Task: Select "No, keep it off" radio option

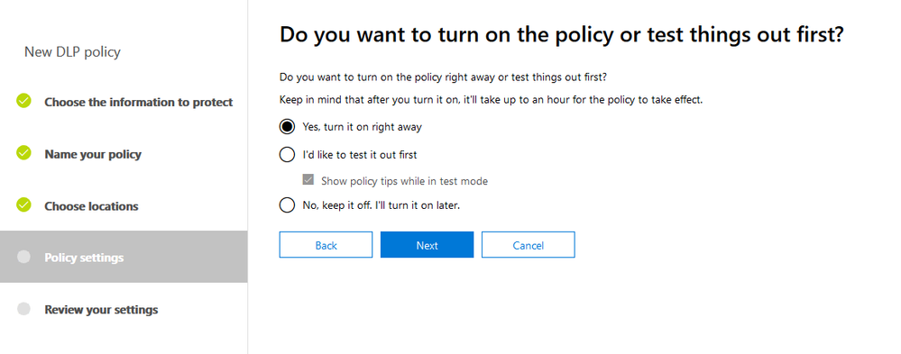Action: click(x=287, y=204)
